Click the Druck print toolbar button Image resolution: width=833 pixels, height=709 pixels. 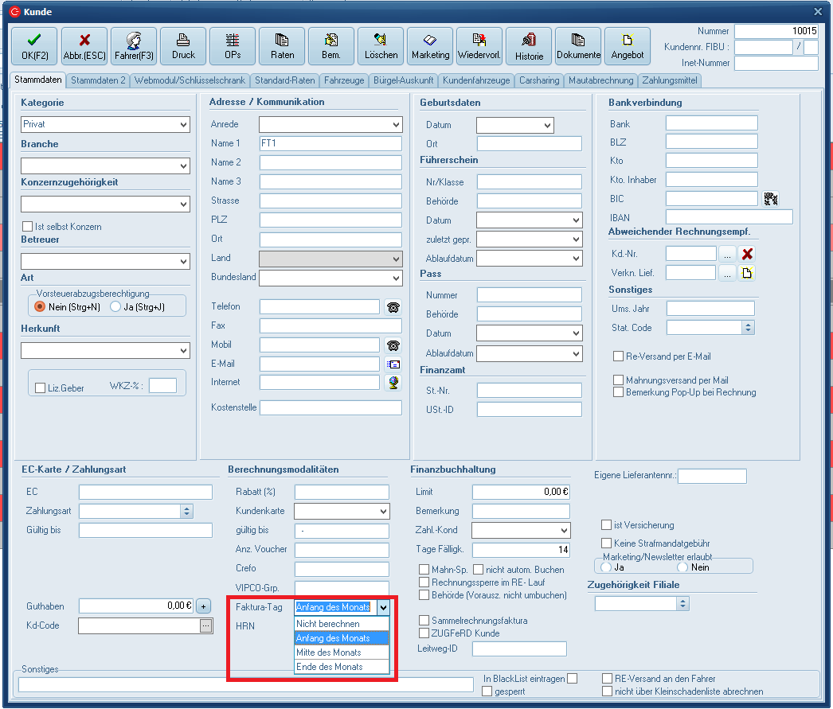click(x=183, y=46)
